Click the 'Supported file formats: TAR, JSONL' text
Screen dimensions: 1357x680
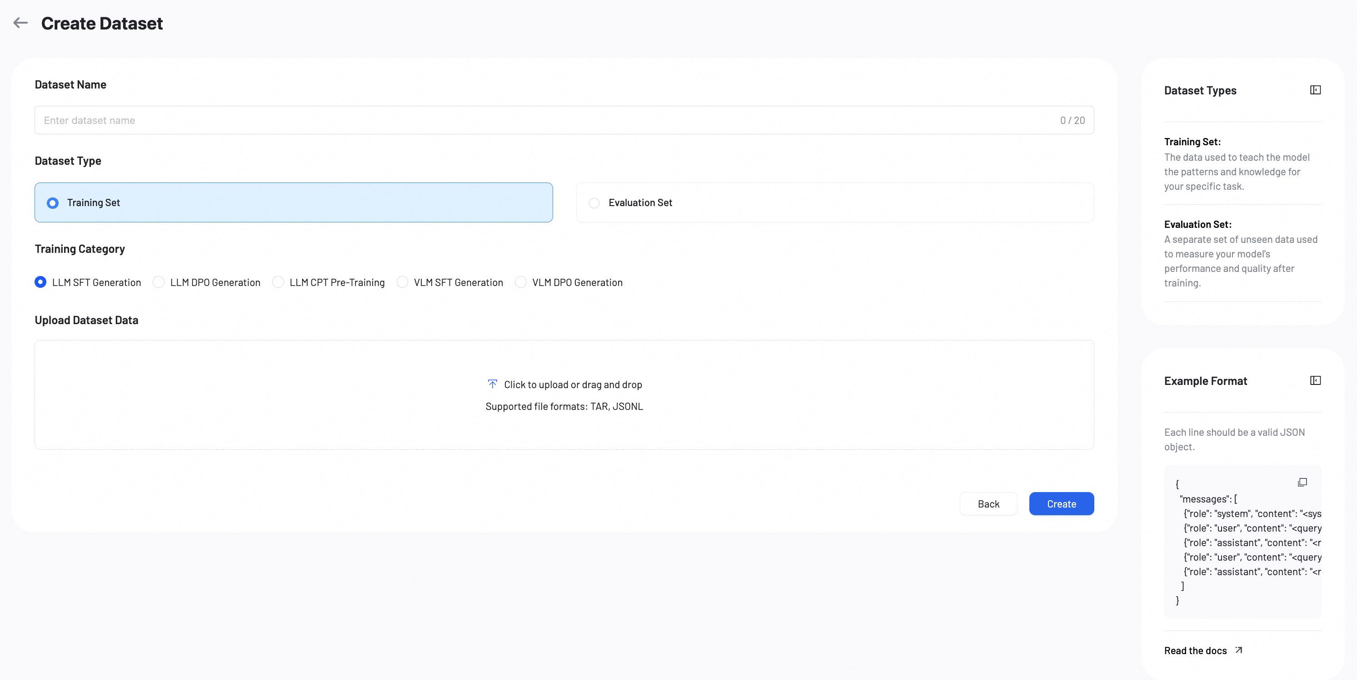(x=564, y=406)
